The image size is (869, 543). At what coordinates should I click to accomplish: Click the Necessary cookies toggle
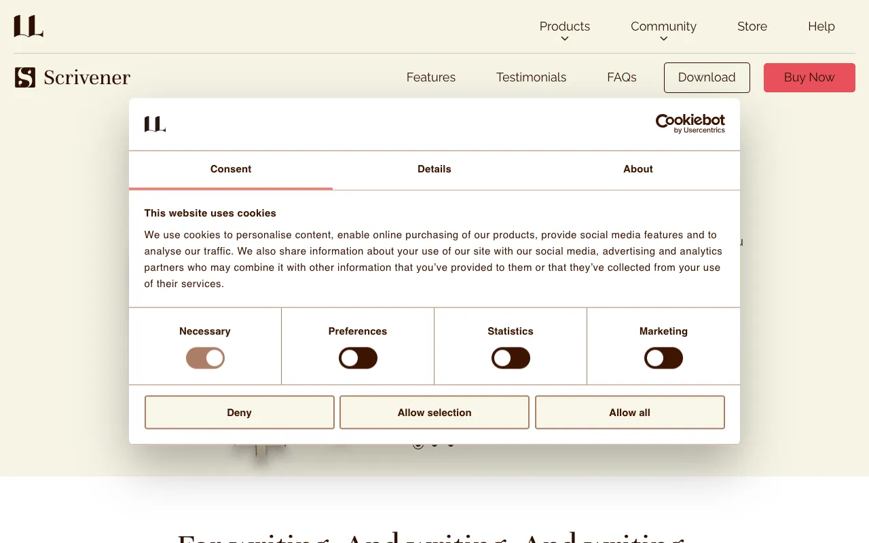(x=205, y=358)
